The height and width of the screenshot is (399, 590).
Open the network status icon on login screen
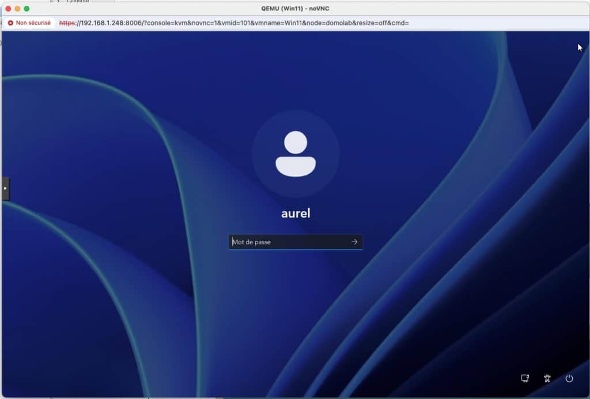[524, 378]
